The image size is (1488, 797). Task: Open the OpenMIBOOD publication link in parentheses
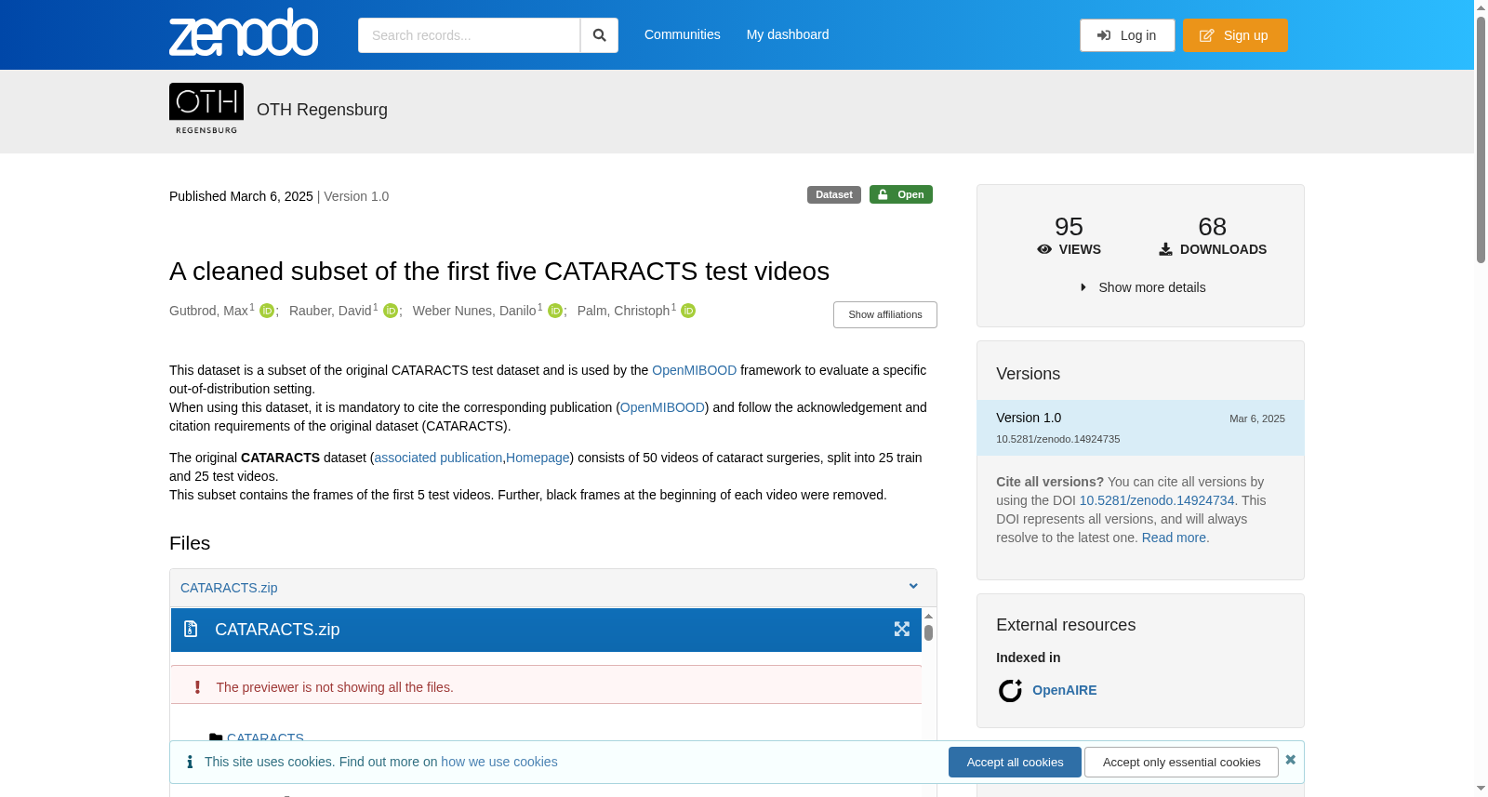coord(662,407)
